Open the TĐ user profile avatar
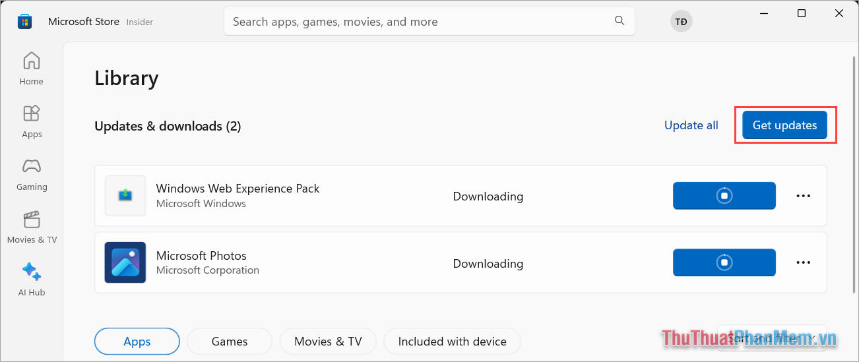 click(682, 22)
